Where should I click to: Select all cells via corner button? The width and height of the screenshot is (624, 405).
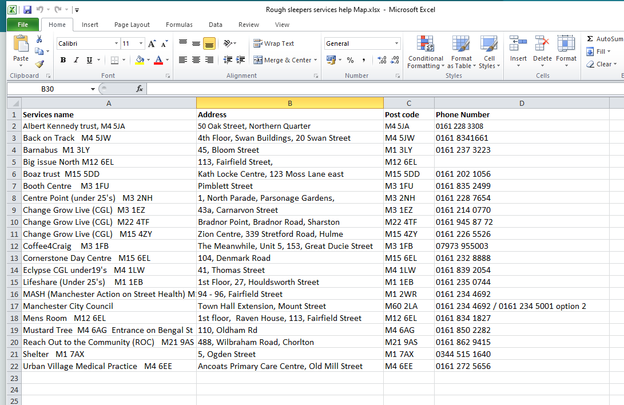pos(14,103)
